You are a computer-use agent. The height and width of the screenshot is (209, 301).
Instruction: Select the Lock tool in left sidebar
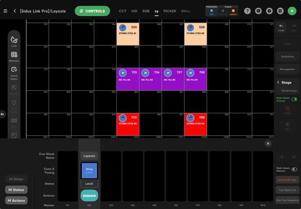pyautogui.click(x=14, y=41)
